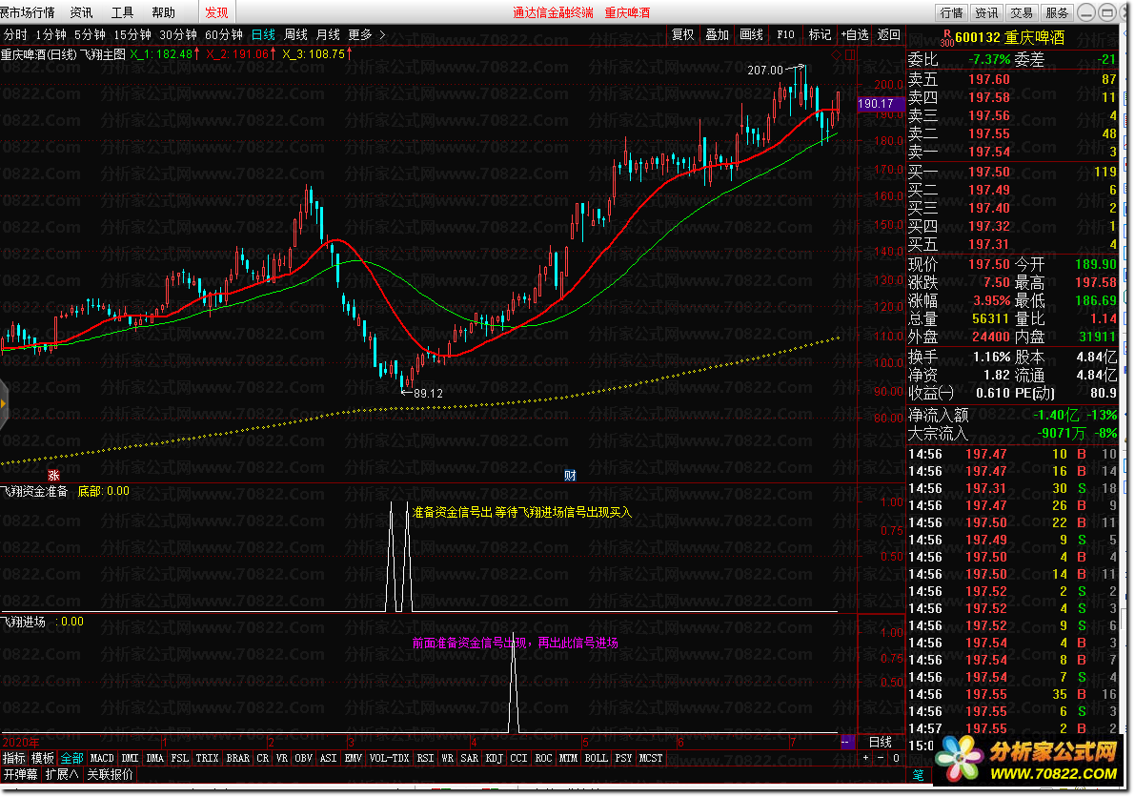1135x797 pixels.
Task: Open the 市场行情 menu
Action: pos(28,12)
